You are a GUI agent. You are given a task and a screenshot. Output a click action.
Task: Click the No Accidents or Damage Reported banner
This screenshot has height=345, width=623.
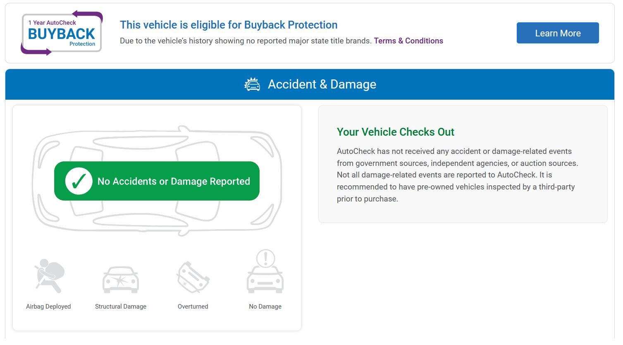pos(174,181)
